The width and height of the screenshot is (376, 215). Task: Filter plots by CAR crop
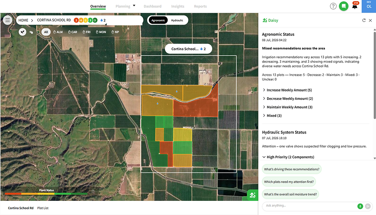pos(73,32)
